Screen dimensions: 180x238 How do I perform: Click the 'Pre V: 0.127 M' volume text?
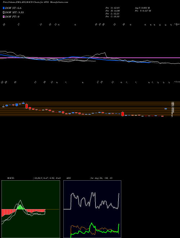point(143,11)
